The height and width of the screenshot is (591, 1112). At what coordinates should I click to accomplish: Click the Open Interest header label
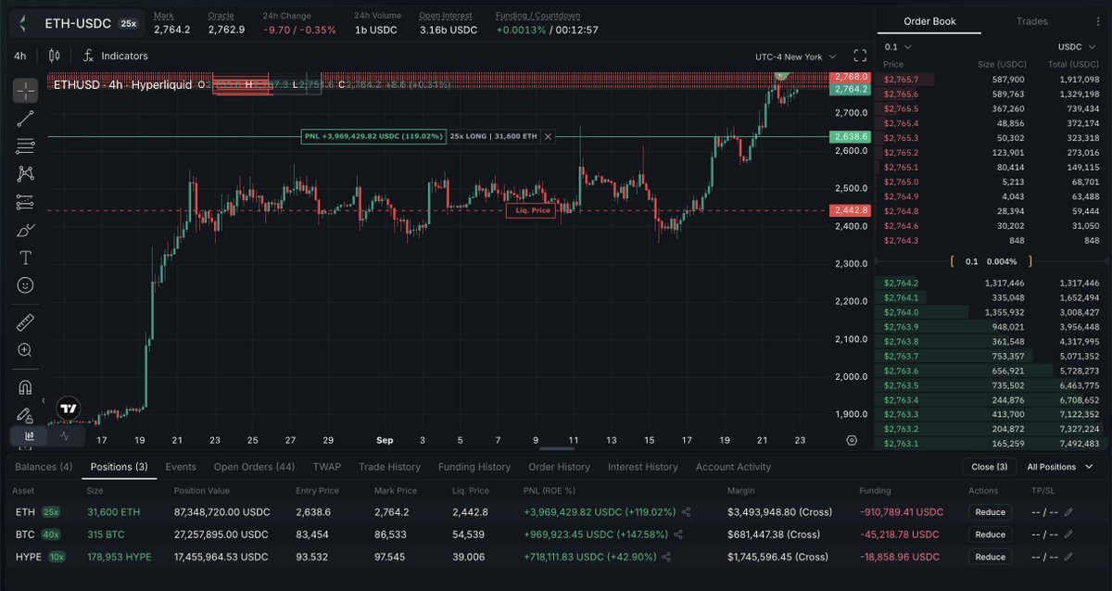(445, 16)
